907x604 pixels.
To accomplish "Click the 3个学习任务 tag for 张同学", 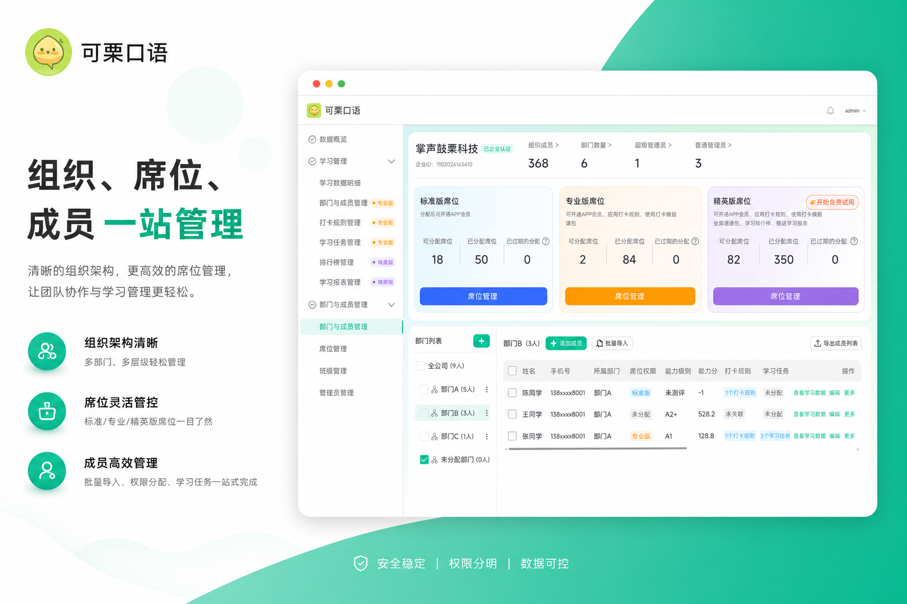I will click(775, 436).
